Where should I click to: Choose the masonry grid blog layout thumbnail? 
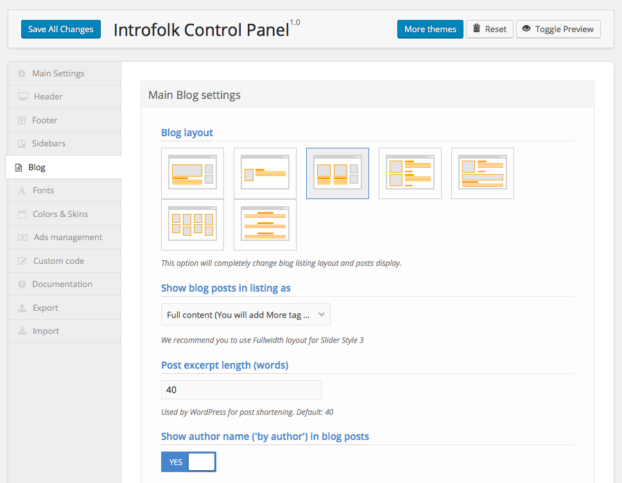192,224
